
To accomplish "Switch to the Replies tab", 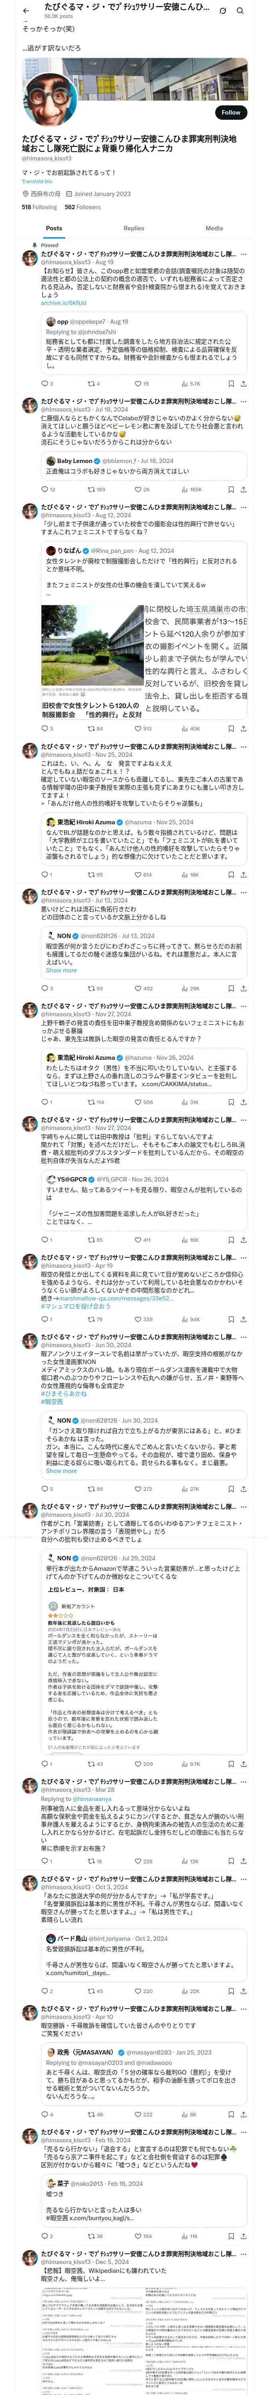I will (134, 228).
